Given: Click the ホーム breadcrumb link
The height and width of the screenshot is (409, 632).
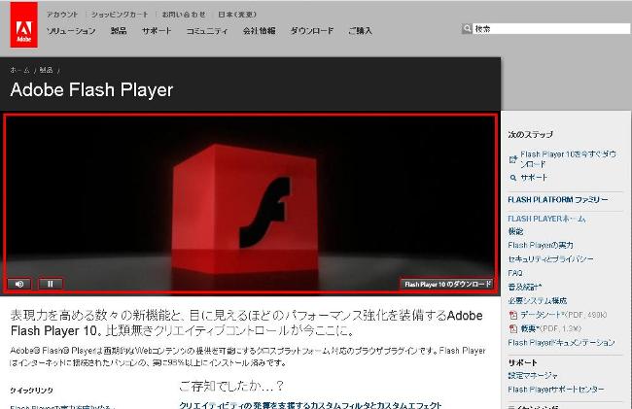Looking at the screenshot, I should [x=19, y=71].
